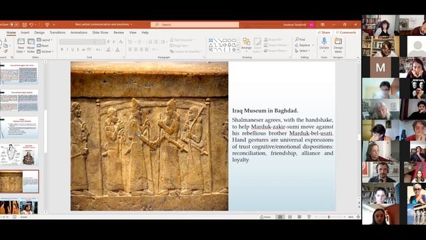Select the star shape in gallery
Image resolution: width=426 pixels, height=240 pixels.
(234, 50)
